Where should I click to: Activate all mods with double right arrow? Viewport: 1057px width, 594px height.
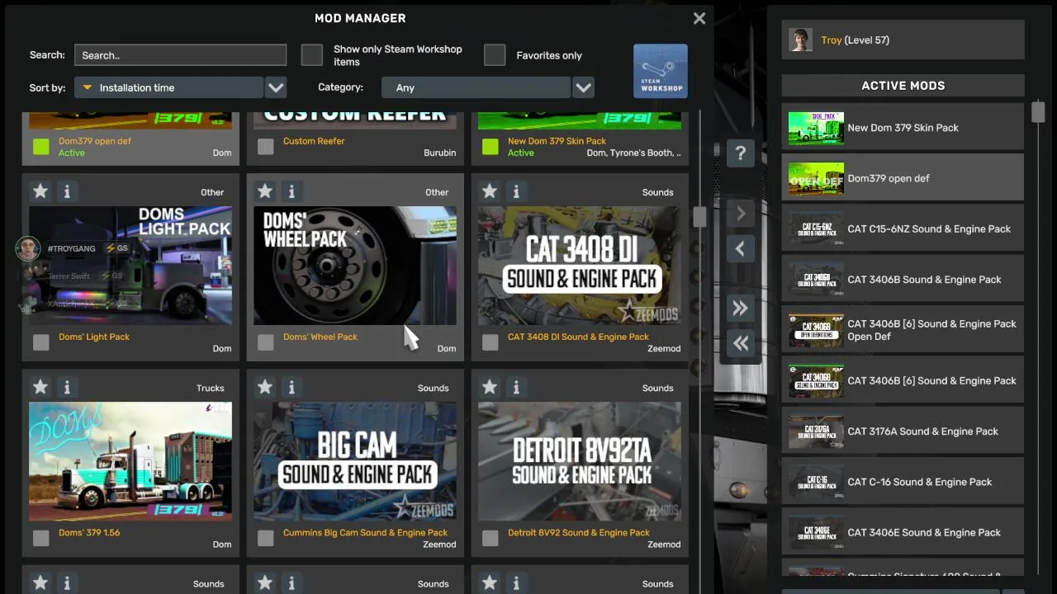[x=741, y=309]
